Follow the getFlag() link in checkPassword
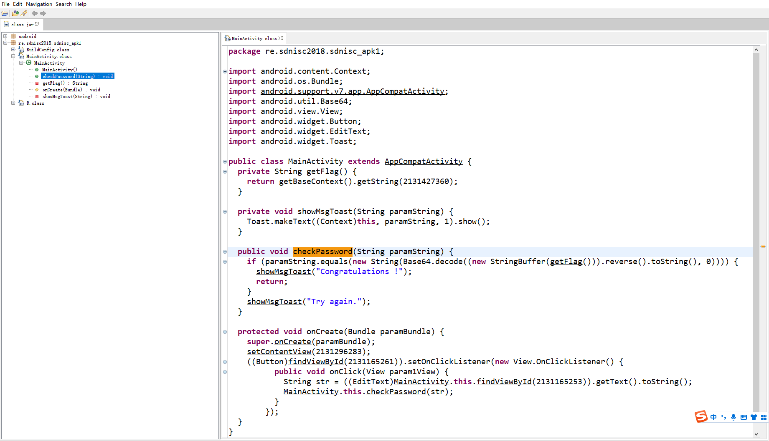 (566, 261)
